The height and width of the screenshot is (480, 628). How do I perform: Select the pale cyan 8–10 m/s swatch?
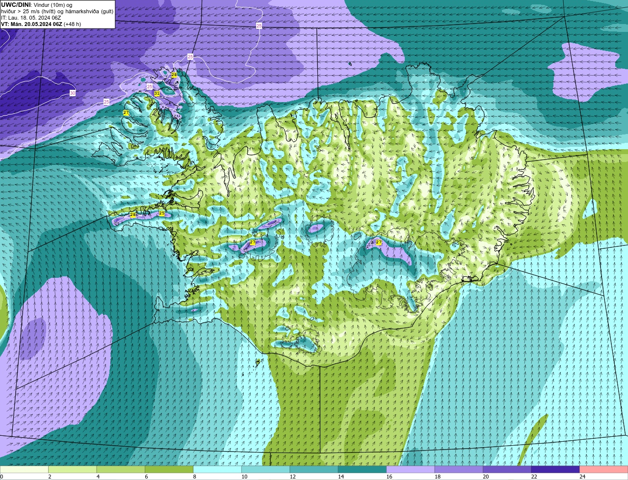point(218,469)
